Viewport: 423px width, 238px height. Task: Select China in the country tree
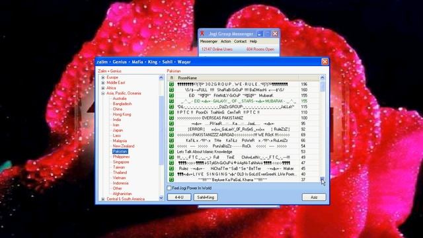(x=118, y=109)
